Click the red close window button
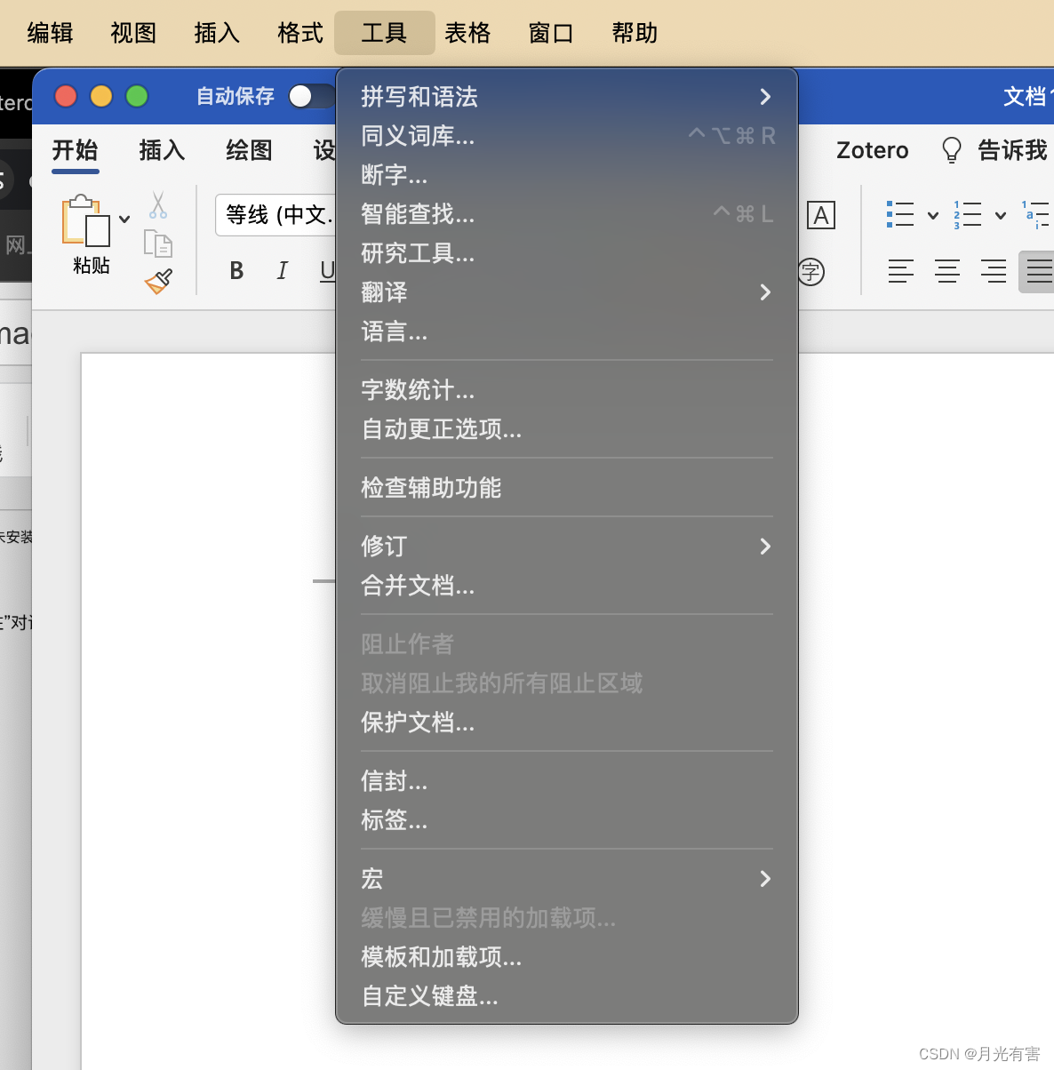This screenshot has width=1054, height=1070. tap(66, 96)
